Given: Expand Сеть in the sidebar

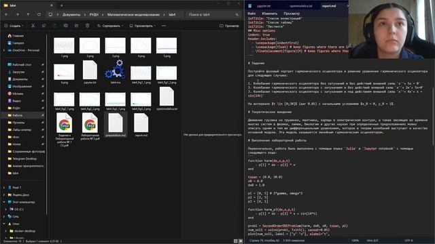Looking at the screenshot, I should point(4,216).
